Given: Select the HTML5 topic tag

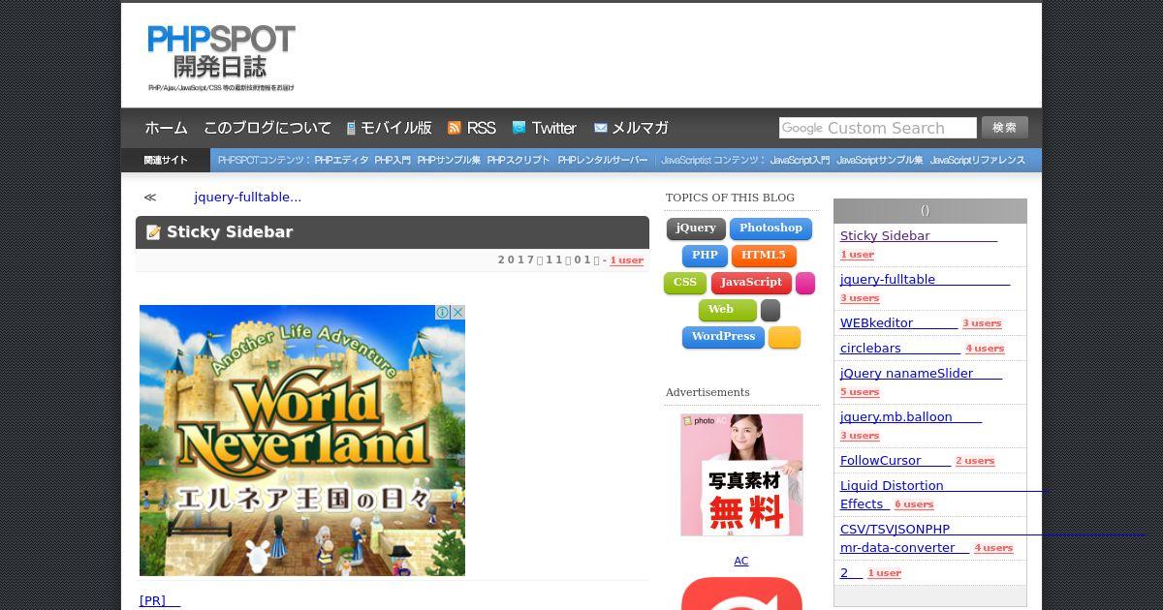Looking at the screenshot, I should pyautogui.click(x=764, y=256).
